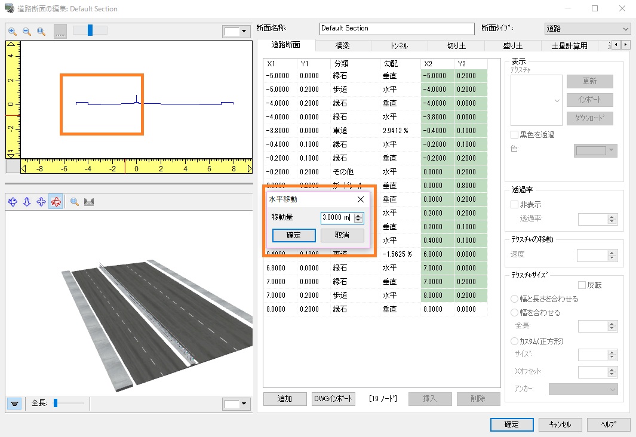This screenshot has height=437, width=636.
Task: Click the magnifier icon in 3D toolbar
Action: tap(75, 202)
